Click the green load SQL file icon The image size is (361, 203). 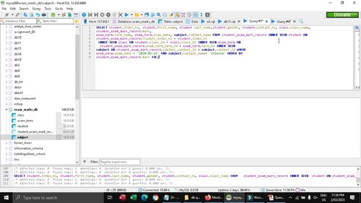[x=69, y=15]
